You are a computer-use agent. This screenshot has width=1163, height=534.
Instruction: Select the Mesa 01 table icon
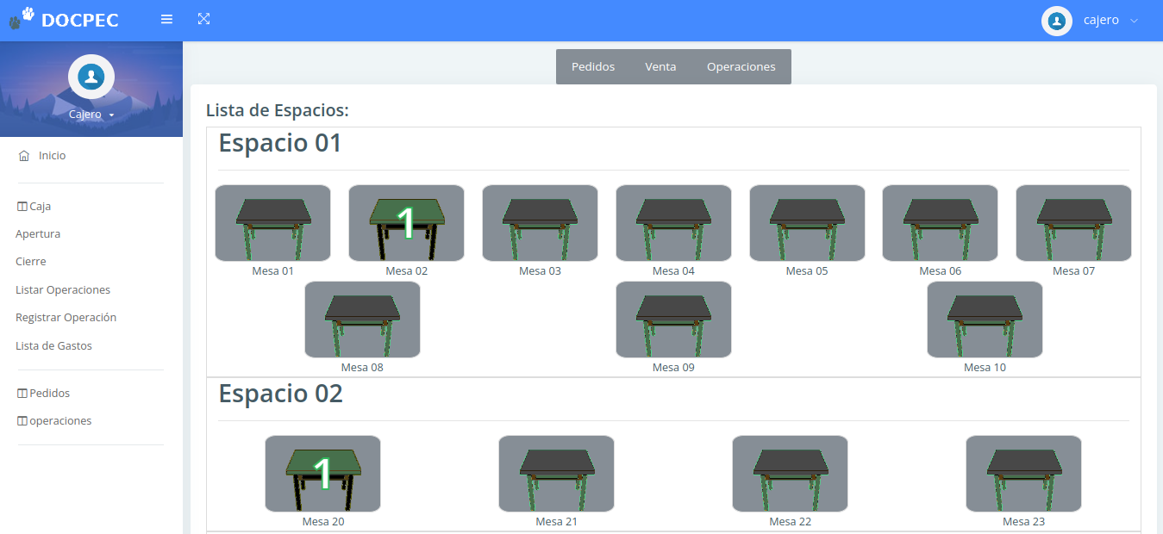[x=272, y=223]
